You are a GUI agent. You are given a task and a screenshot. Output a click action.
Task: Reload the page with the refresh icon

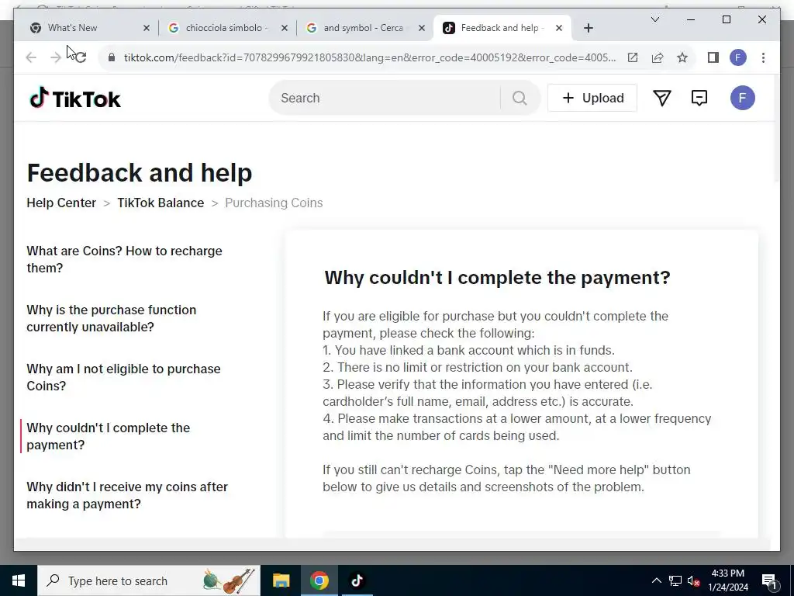(81, 57)
